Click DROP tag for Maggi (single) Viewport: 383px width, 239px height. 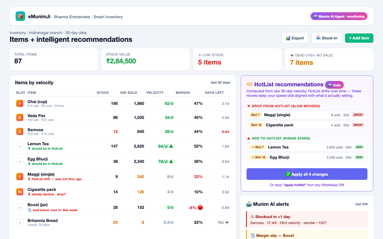pyautogui.click(x=358, y=115)
